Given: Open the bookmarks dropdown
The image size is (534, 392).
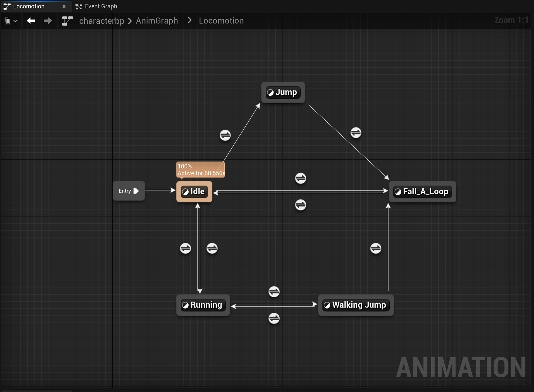Looking at the screenshot, I should (x=11, y=21).
